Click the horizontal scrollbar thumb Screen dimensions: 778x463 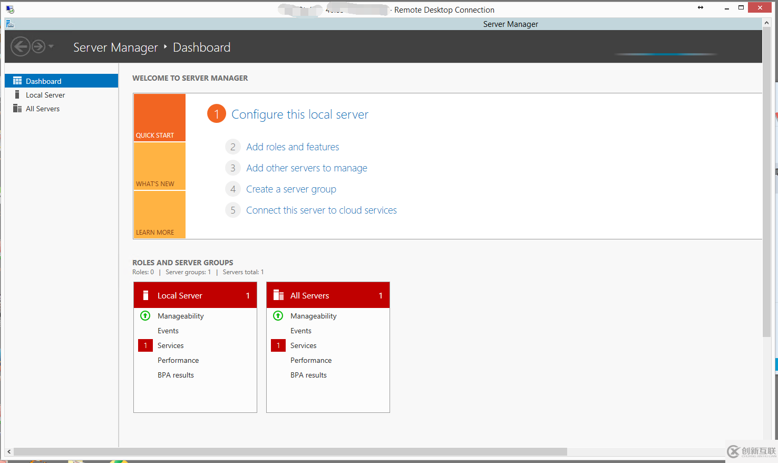pos(290,452)
